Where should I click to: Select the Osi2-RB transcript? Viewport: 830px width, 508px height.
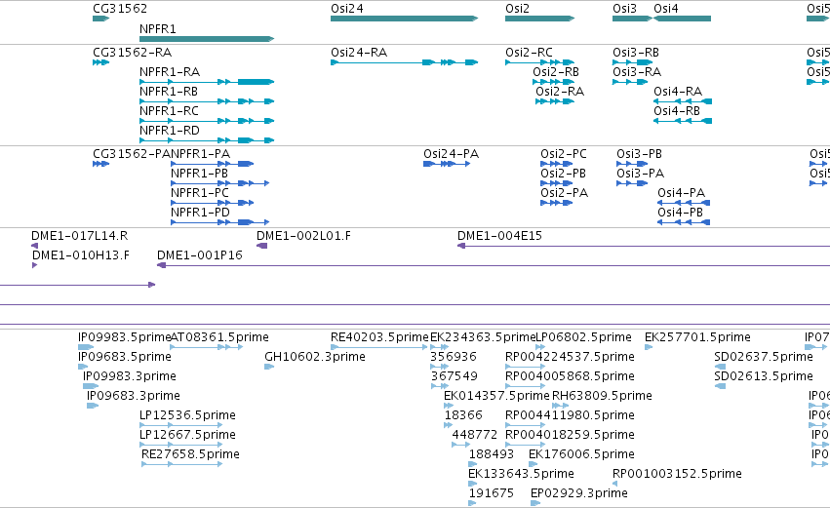pos(553,82)
